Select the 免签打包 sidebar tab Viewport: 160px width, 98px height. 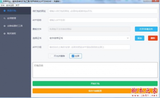(x=15, y=11)
